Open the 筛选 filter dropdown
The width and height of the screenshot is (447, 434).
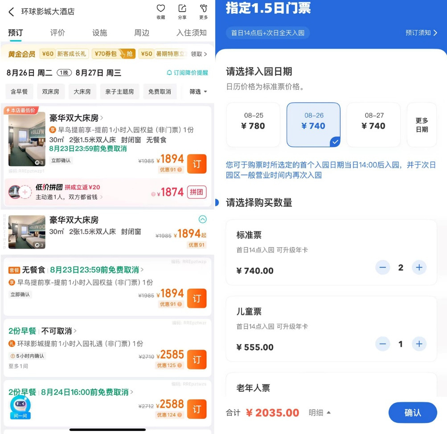pos(198,91)
